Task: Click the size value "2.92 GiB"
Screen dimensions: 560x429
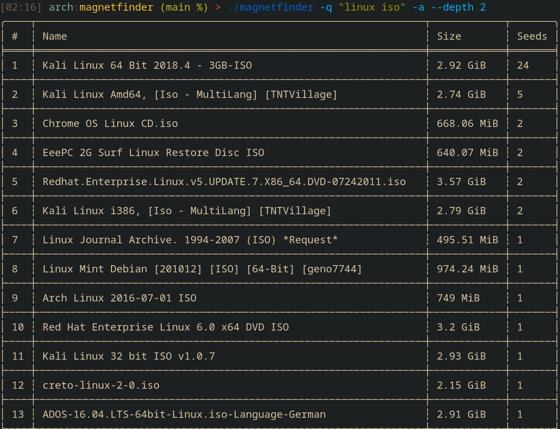Action: point(461,65)
